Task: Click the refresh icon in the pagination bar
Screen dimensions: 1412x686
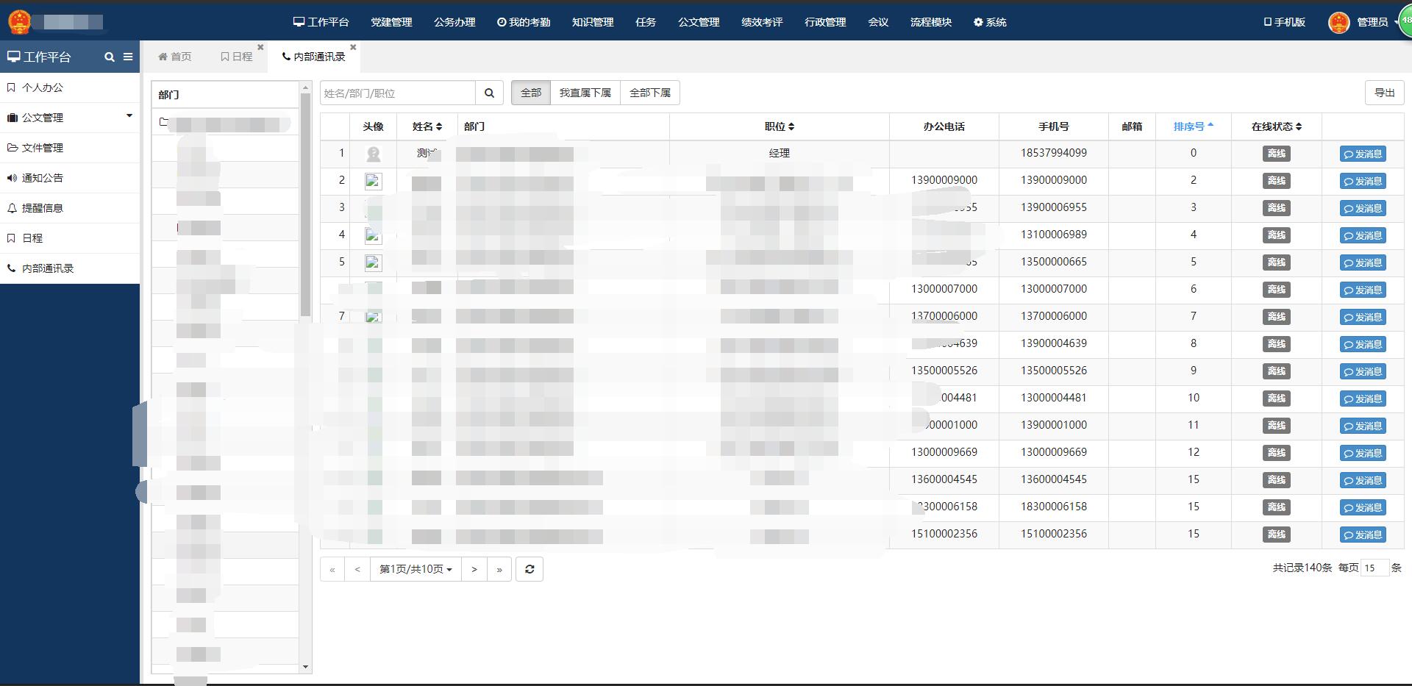Action: [529, 569]
